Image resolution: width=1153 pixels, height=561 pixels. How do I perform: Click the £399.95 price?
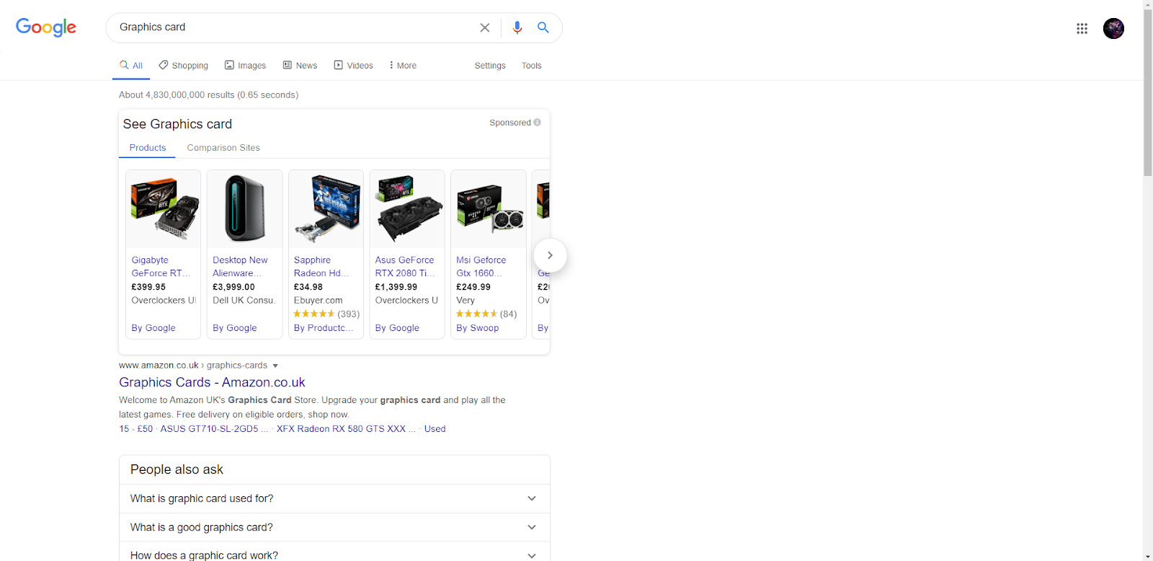[148, 287]
